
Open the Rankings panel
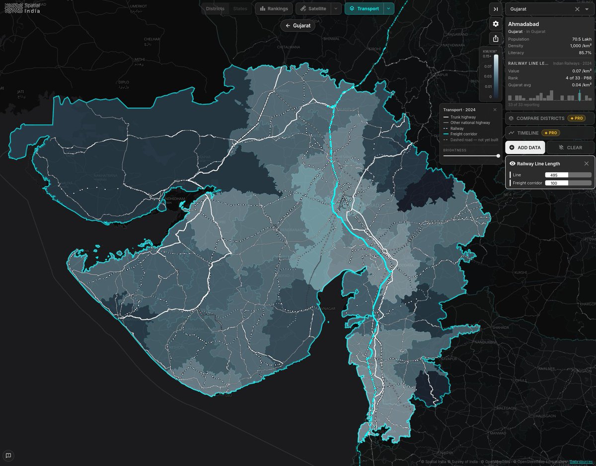pyautogui.click(x=274, y=8)
